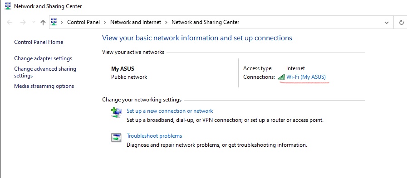Click the back navigation arrow
407x178 pixels.
coord(10,22)
